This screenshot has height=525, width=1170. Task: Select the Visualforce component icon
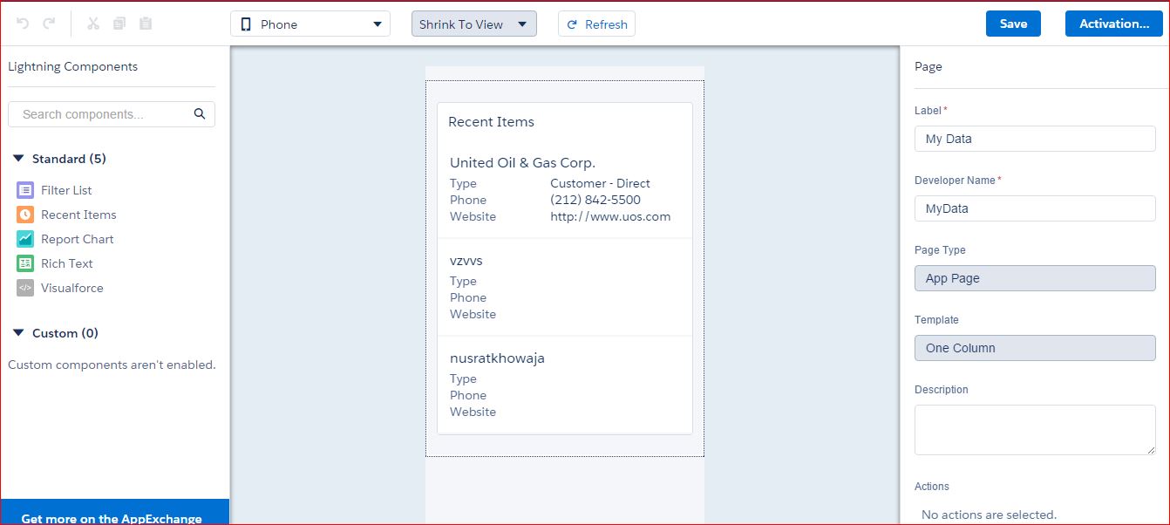[x=25, y=288]
